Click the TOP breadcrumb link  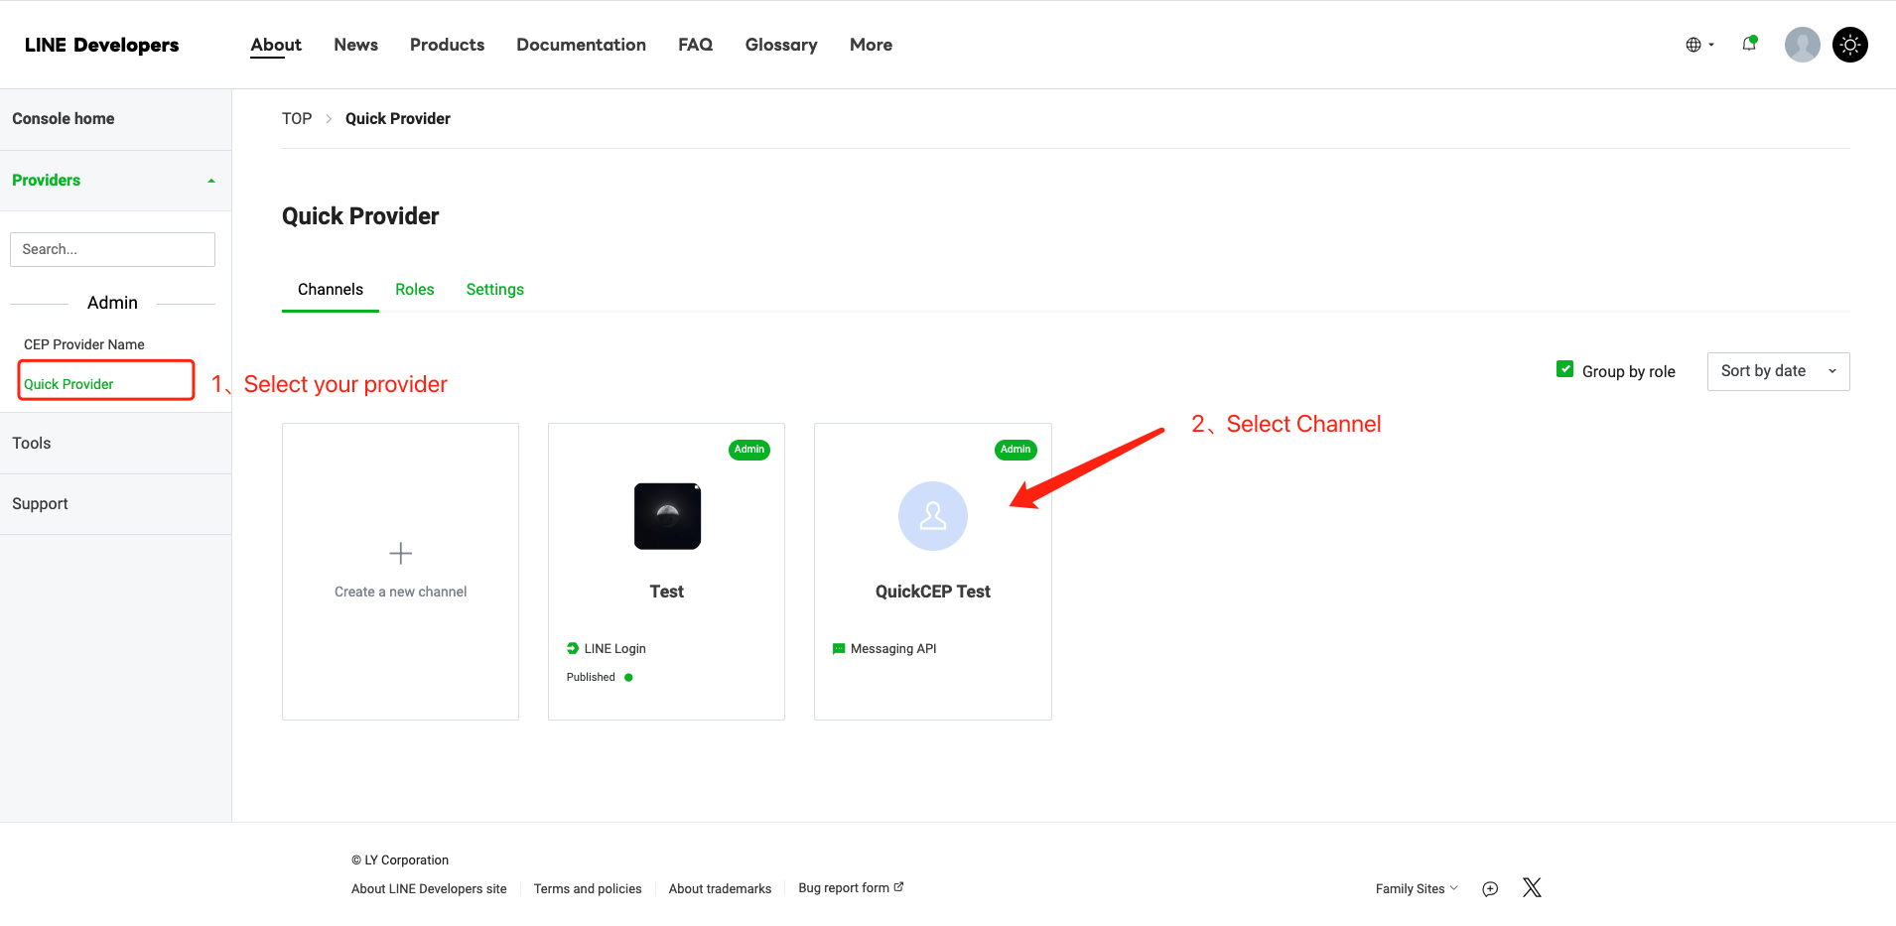(x=297, y=119)
